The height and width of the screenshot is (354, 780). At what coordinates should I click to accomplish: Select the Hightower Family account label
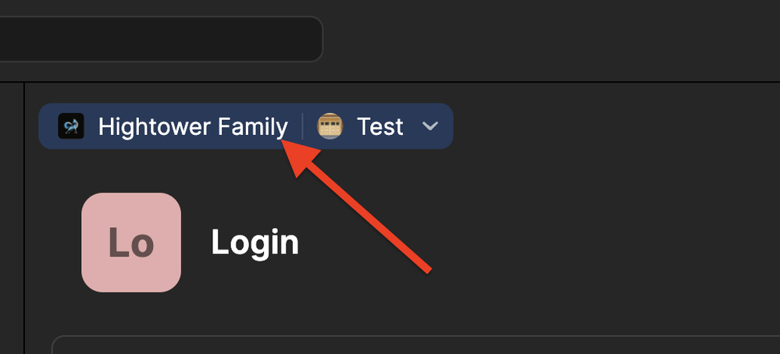pyautogui.click(x=193, y=126)
